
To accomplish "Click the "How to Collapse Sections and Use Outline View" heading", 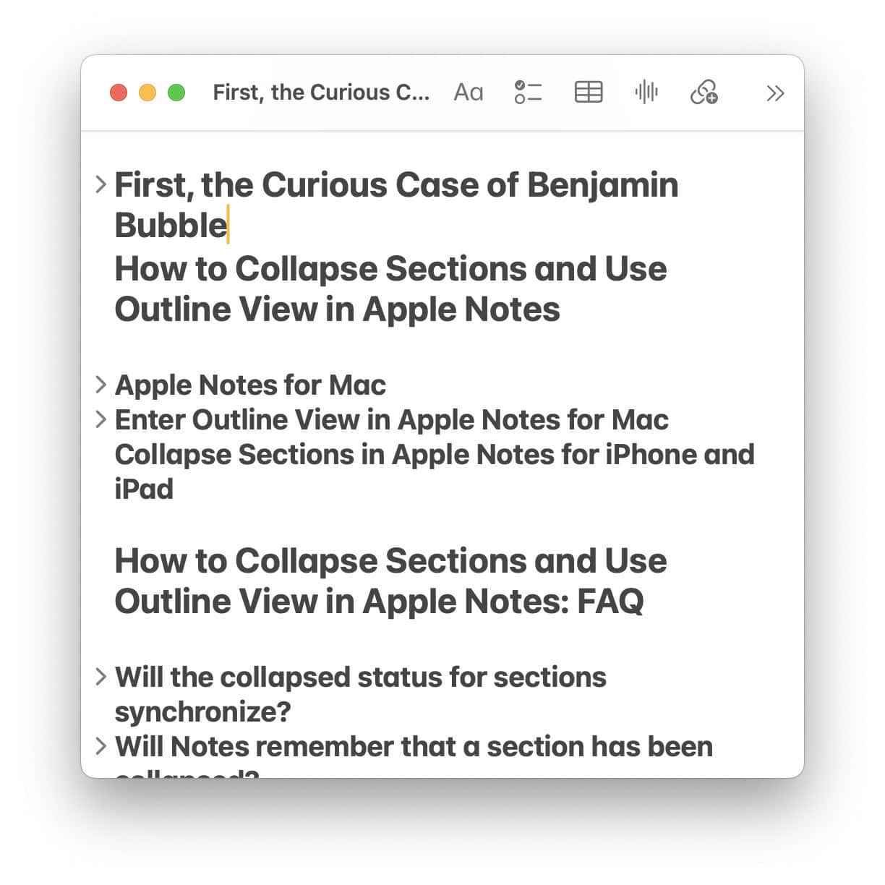I will pyautogui.click(x=390, y=288).
